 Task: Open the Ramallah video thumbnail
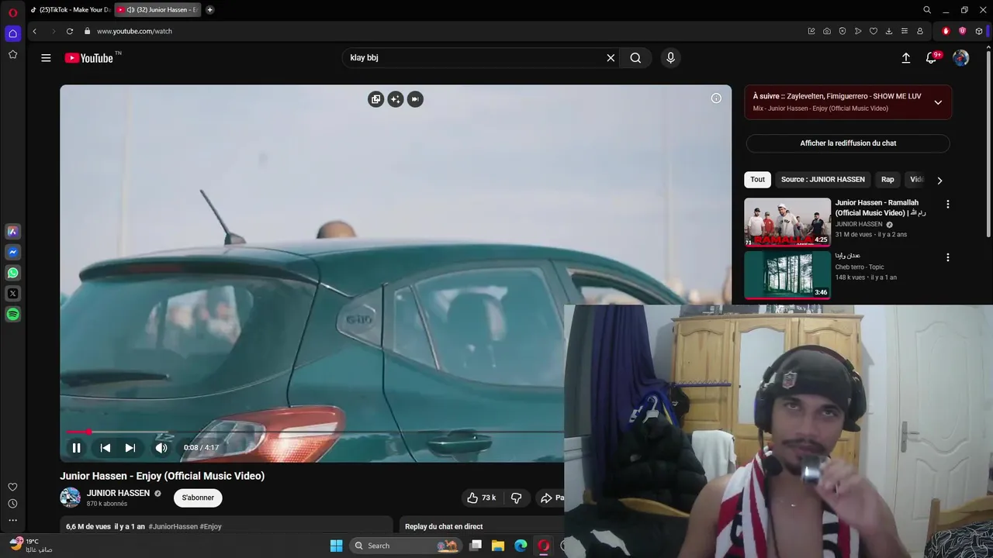click(787, 222)
